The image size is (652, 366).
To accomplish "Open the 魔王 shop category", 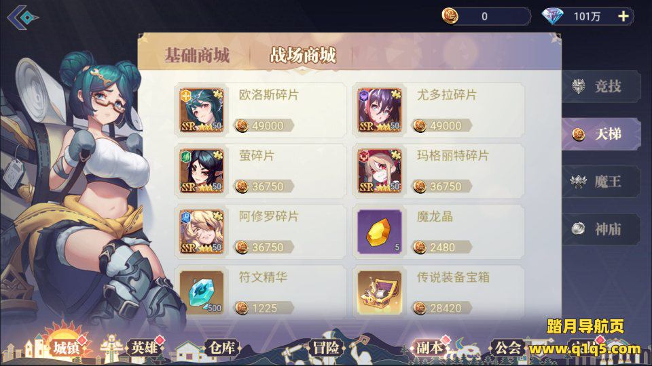I will click(x=601, y=182).
